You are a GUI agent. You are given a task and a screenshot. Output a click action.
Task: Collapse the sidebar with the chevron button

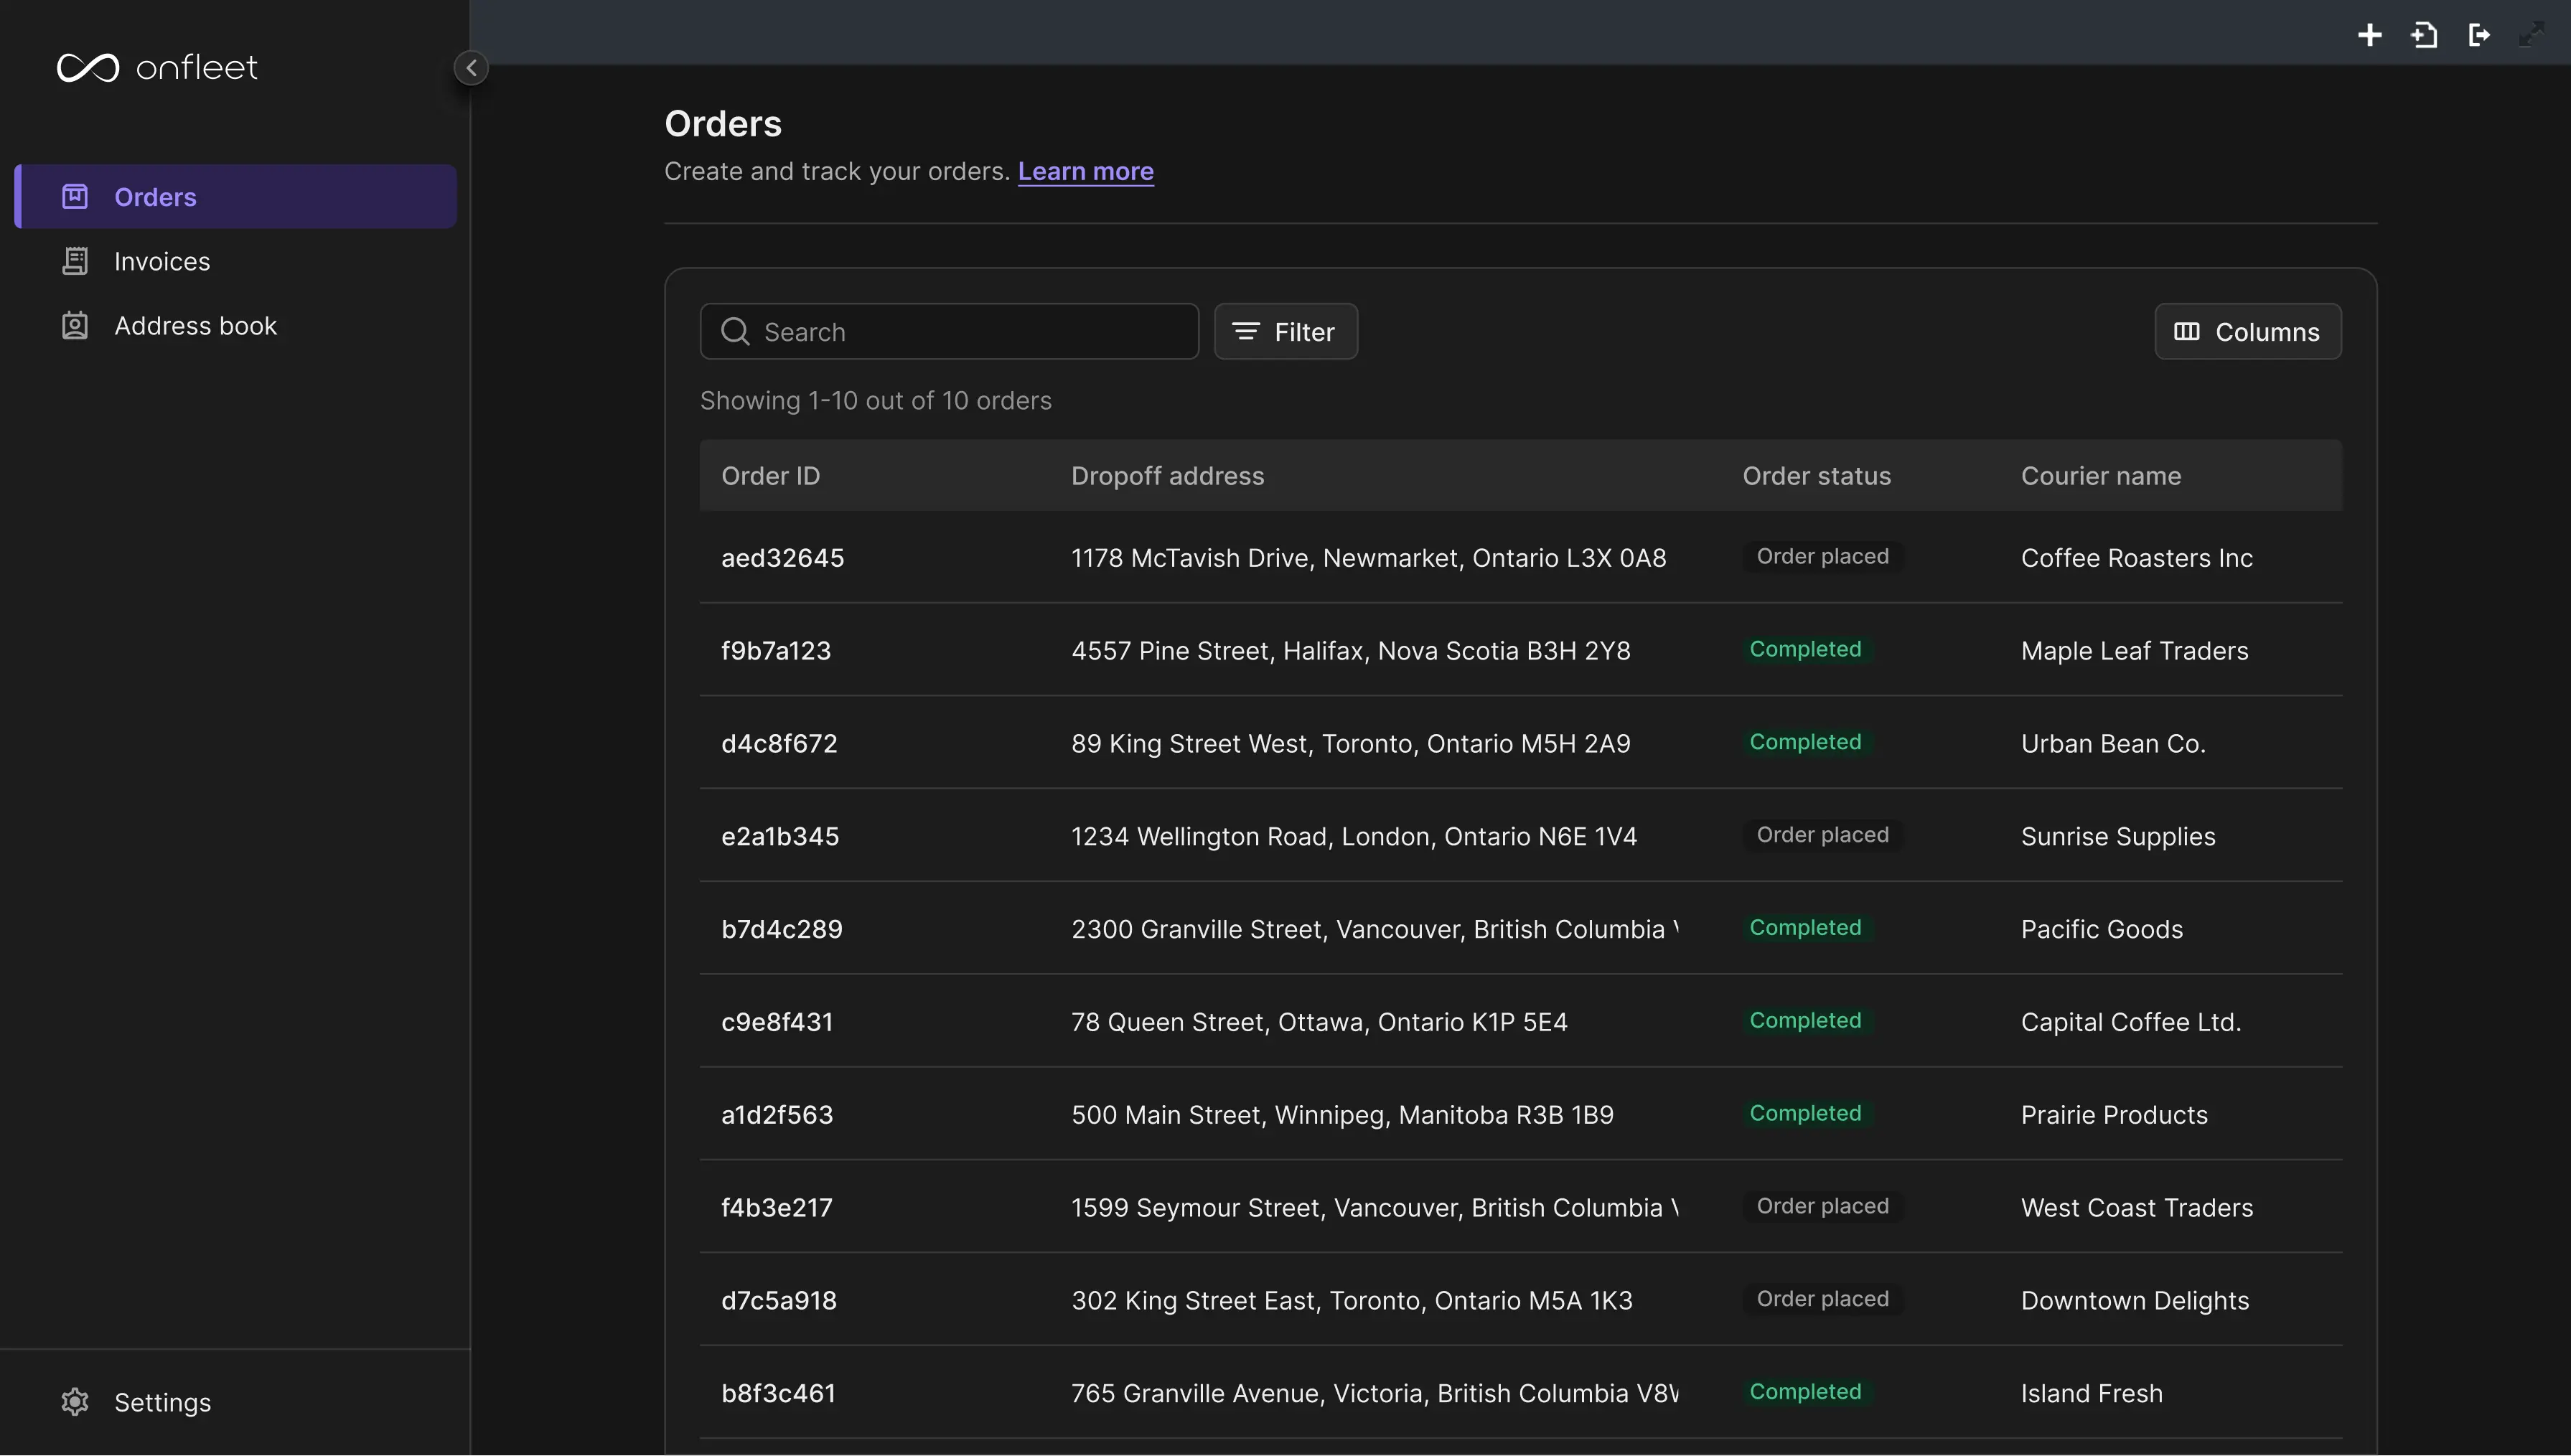click(x=471, y=68)
